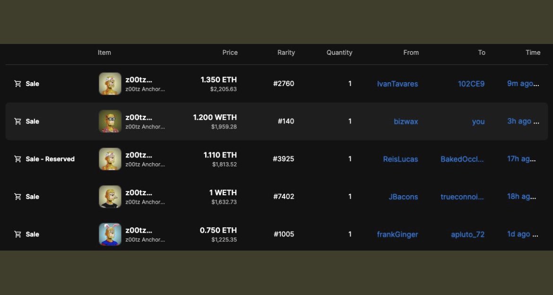
Task: Click the Sale - Reserved event label
Action: tap(50, 159)
